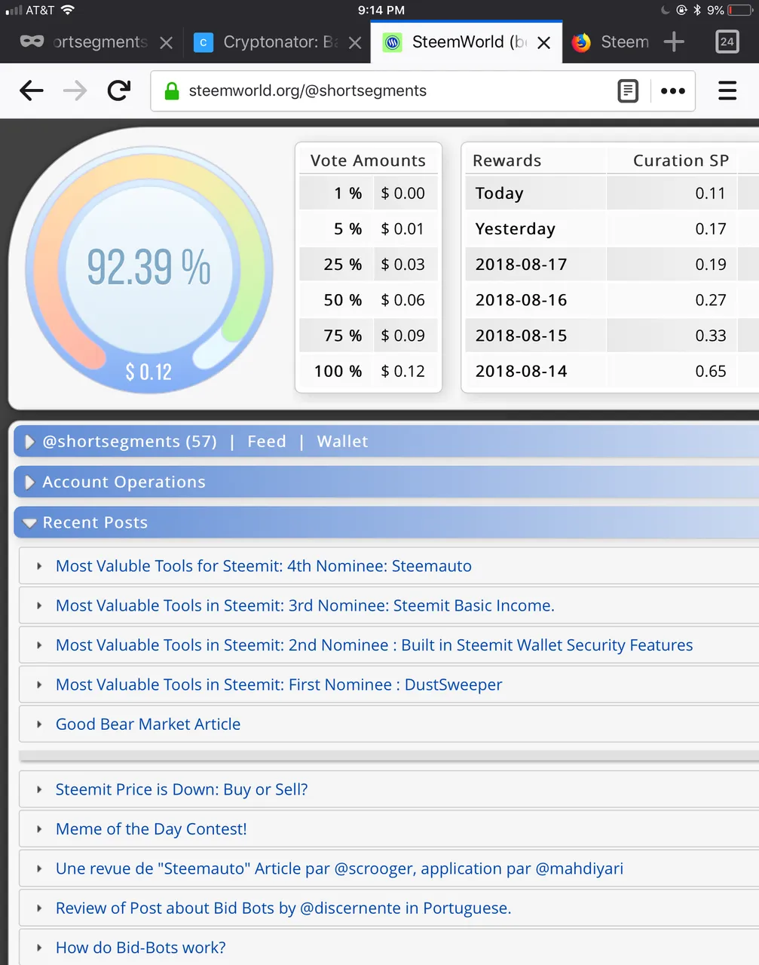The image size is (759, 965).
Task: Click the Today rewards row
Action: [612, 194]
